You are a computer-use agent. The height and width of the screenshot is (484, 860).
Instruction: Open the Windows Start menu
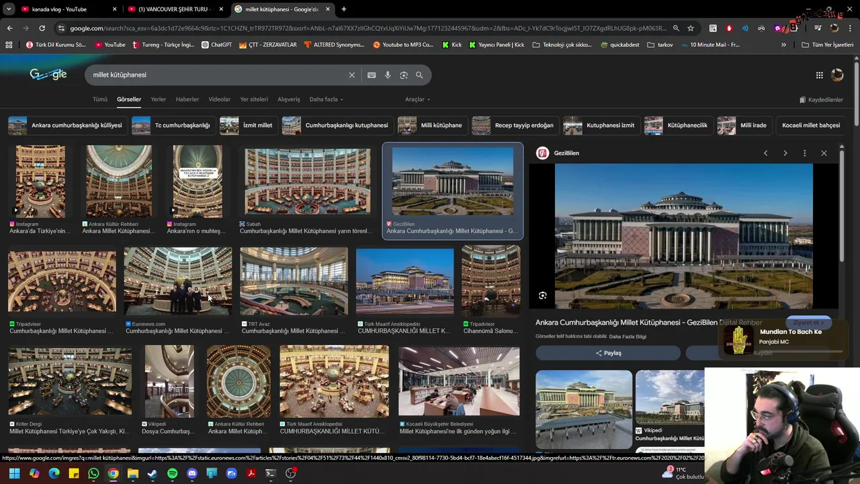(14, 473)
